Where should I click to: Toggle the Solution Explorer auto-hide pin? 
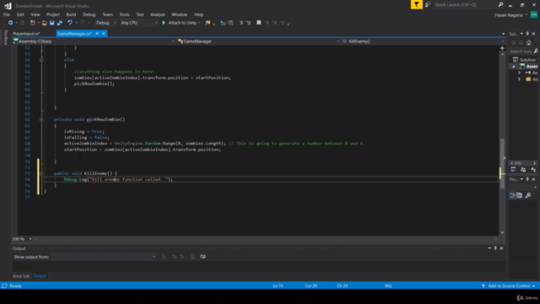(x=527, y=34)
